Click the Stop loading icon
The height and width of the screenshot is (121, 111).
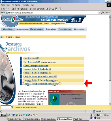[x=13, y=9]
